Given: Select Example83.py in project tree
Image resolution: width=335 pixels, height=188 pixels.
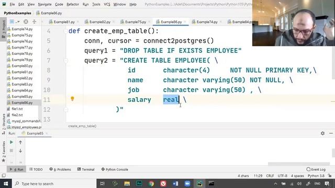Looking at the screenshot, I should (22, 84).
